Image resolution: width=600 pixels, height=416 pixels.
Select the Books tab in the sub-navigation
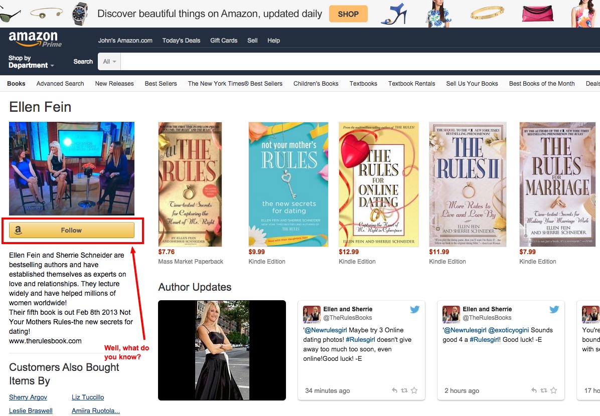tap(16, 84)
